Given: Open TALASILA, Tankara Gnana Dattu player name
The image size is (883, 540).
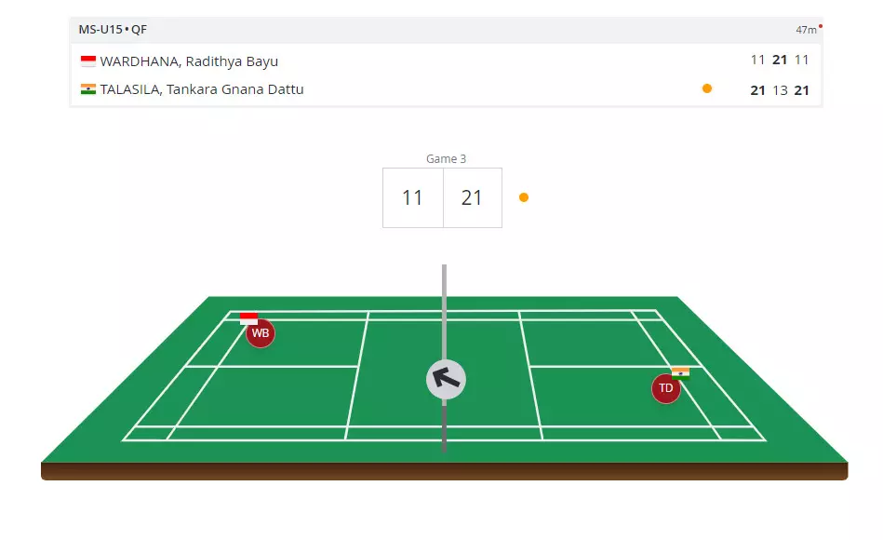Looking at the screenshot, I should tap(202, 89).
